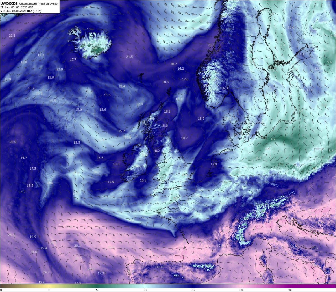Click the 12.3 map value
Image resolution: width=336 pixels, height=292 pixels.
tap(41, 55)
